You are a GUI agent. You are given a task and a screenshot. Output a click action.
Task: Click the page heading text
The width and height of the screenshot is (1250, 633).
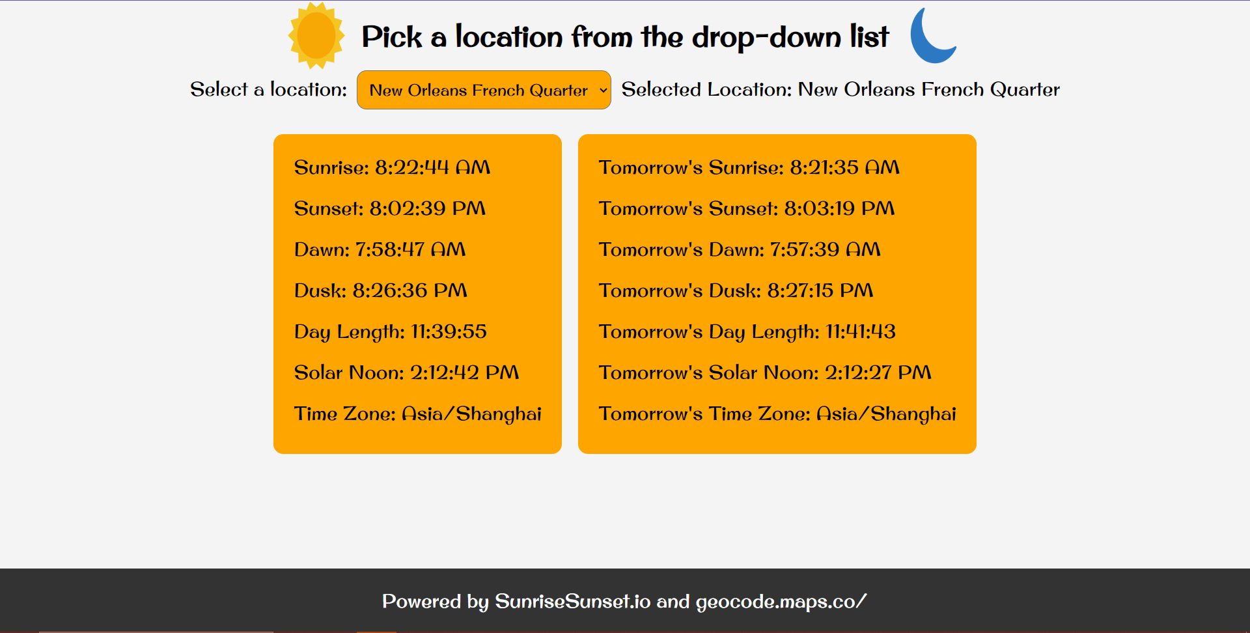(x=625, y=36)
